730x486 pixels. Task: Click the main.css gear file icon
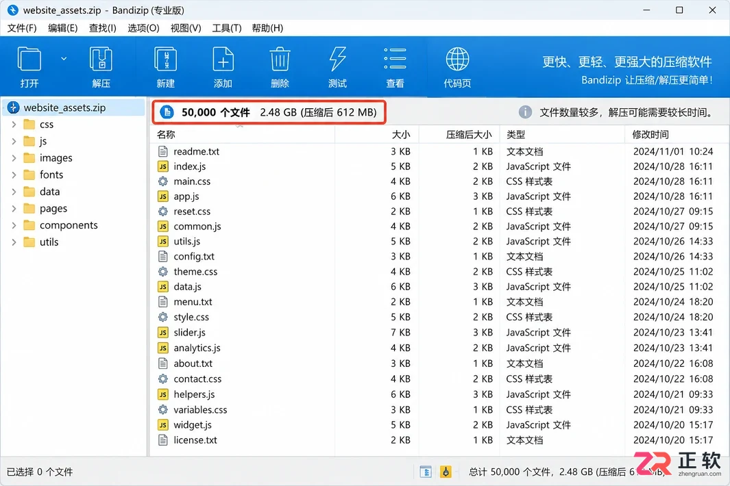163,181
